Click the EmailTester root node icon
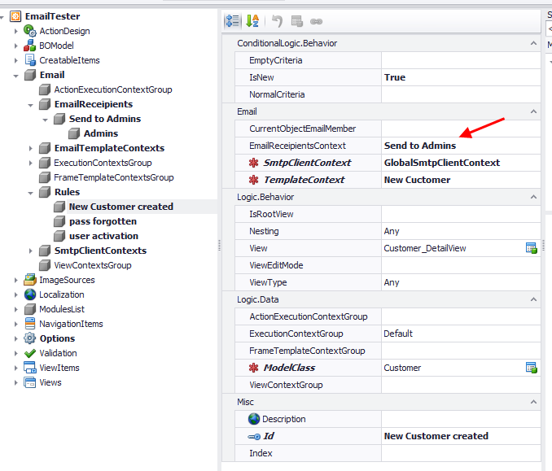This screenshot has width=552, height=471. coord(15,16)
